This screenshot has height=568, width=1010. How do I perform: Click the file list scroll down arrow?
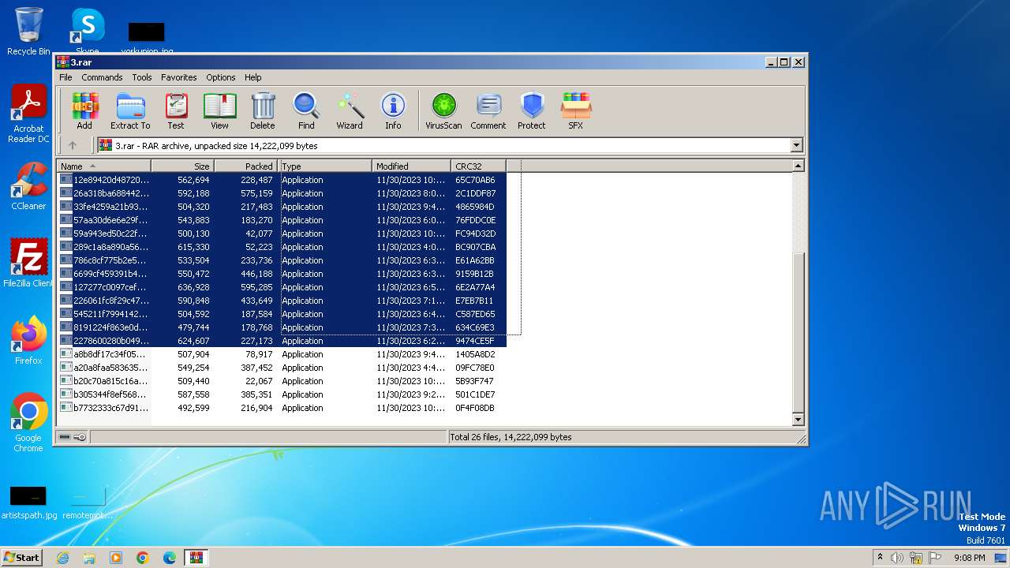pyautogui.click(x=798, y=420)
